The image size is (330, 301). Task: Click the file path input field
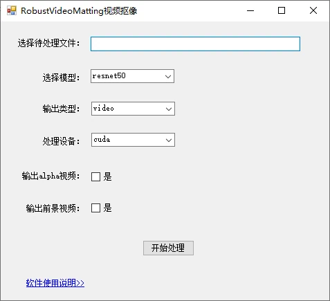click(195, 44)
